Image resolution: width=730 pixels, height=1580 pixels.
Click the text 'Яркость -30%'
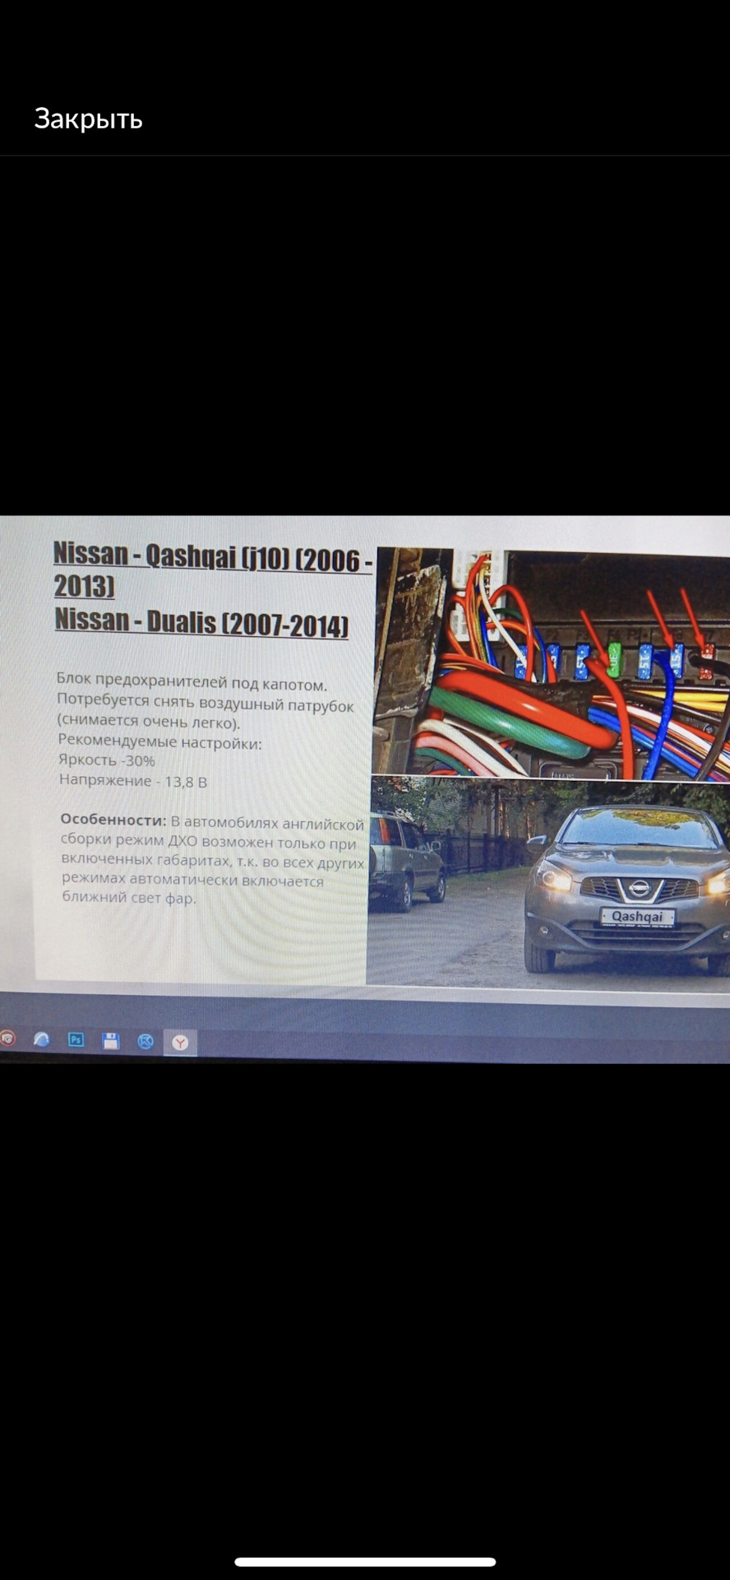[x=107, y=760]
